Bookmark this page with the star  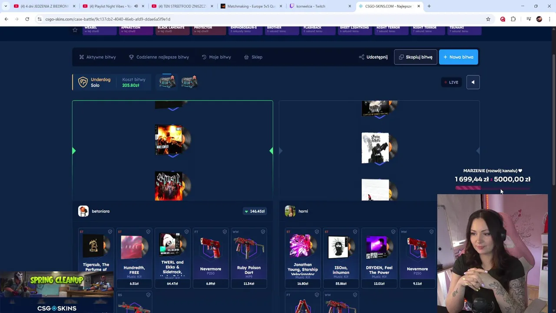pos(488,19)
